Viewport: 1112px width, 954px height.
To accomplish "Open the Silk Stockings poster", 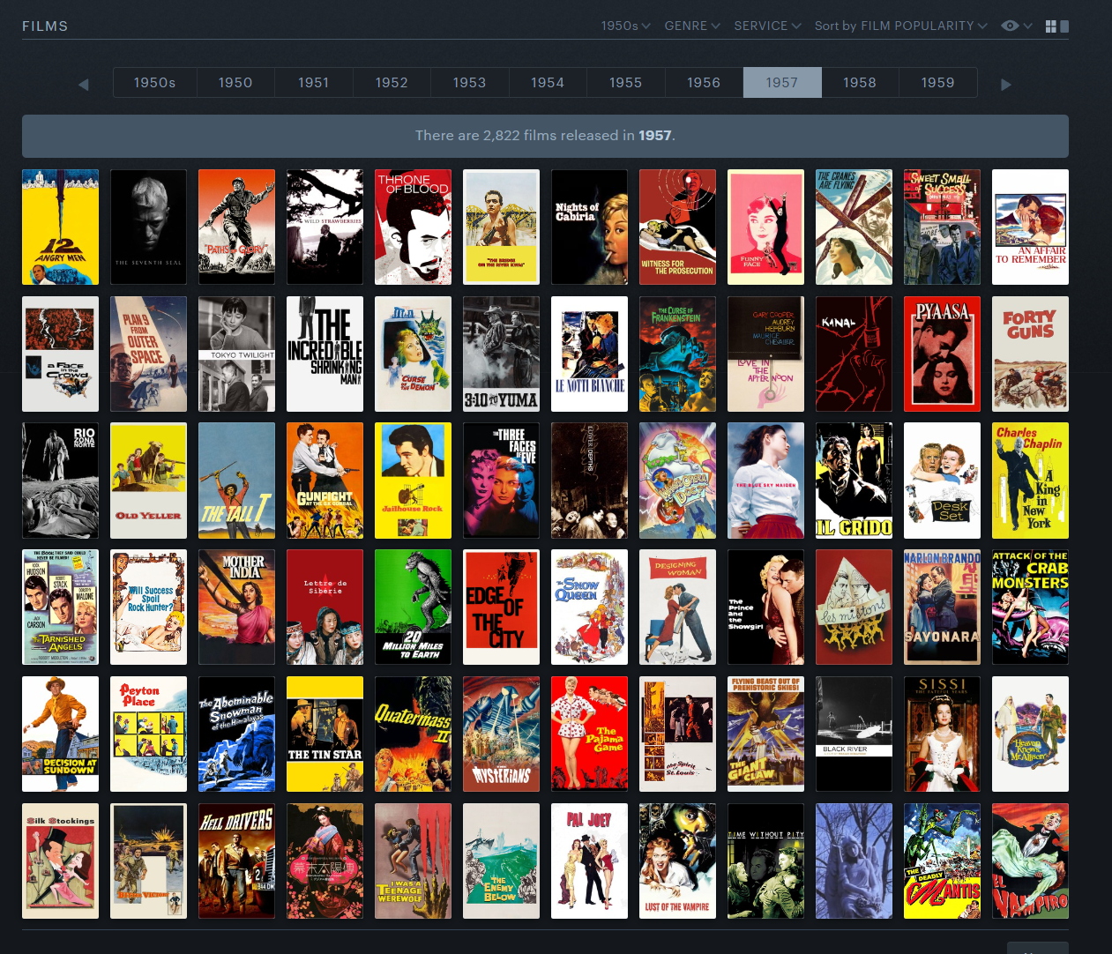I will point(60,861).
